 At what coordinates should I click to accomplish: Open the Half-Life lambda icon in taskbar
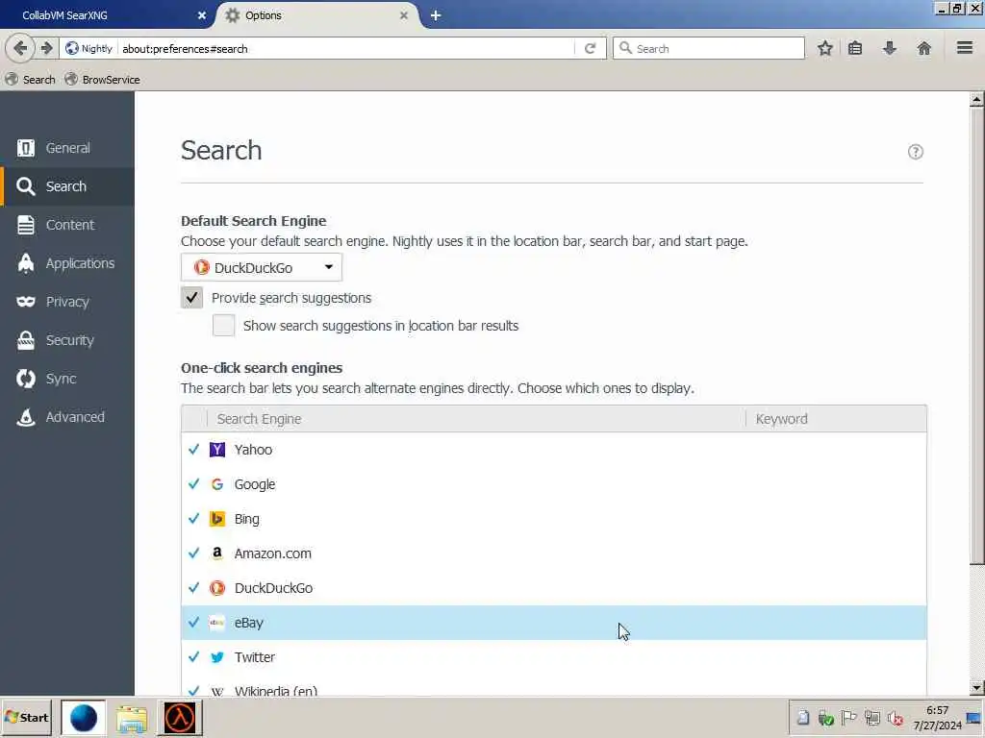[x=180, y=718]
